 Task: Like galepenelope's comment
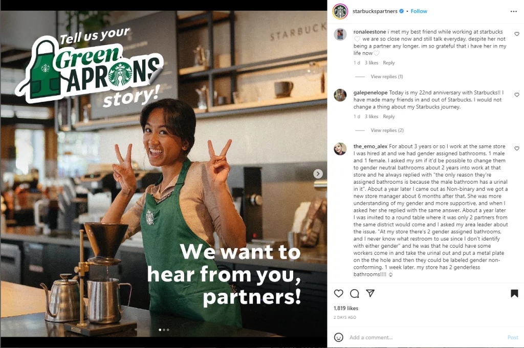(517, 95)
